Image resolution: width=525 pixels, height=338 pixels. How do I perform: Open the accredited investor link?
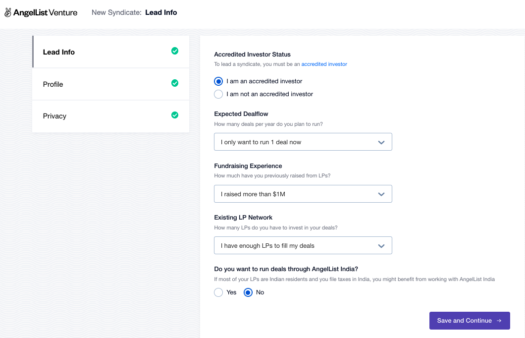click(324, 64)
